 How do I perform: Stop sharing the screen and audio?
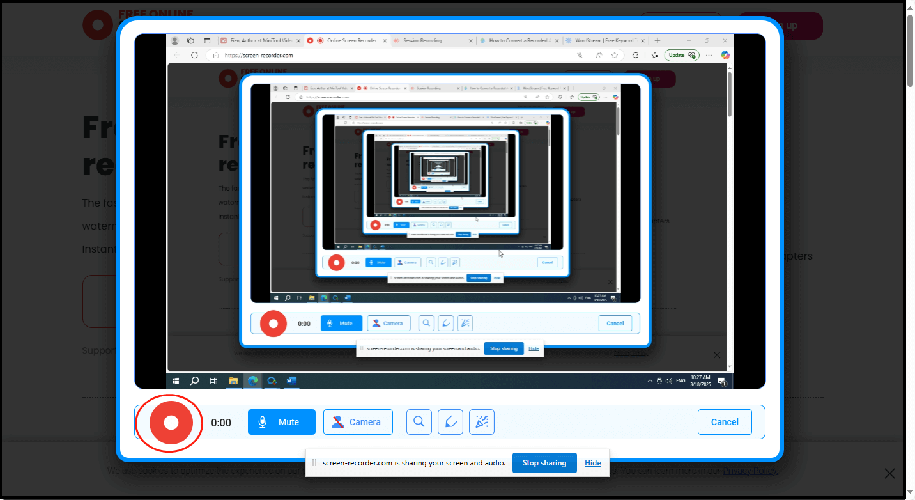pyautogui.click(x=544, y=462)
